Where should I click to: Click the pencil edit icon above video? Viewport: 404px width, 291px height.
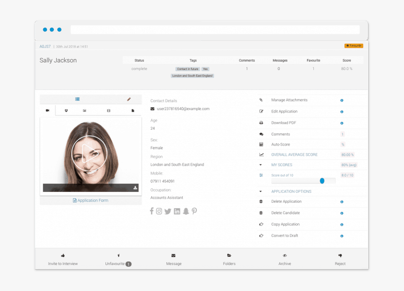tap(129, 99)
